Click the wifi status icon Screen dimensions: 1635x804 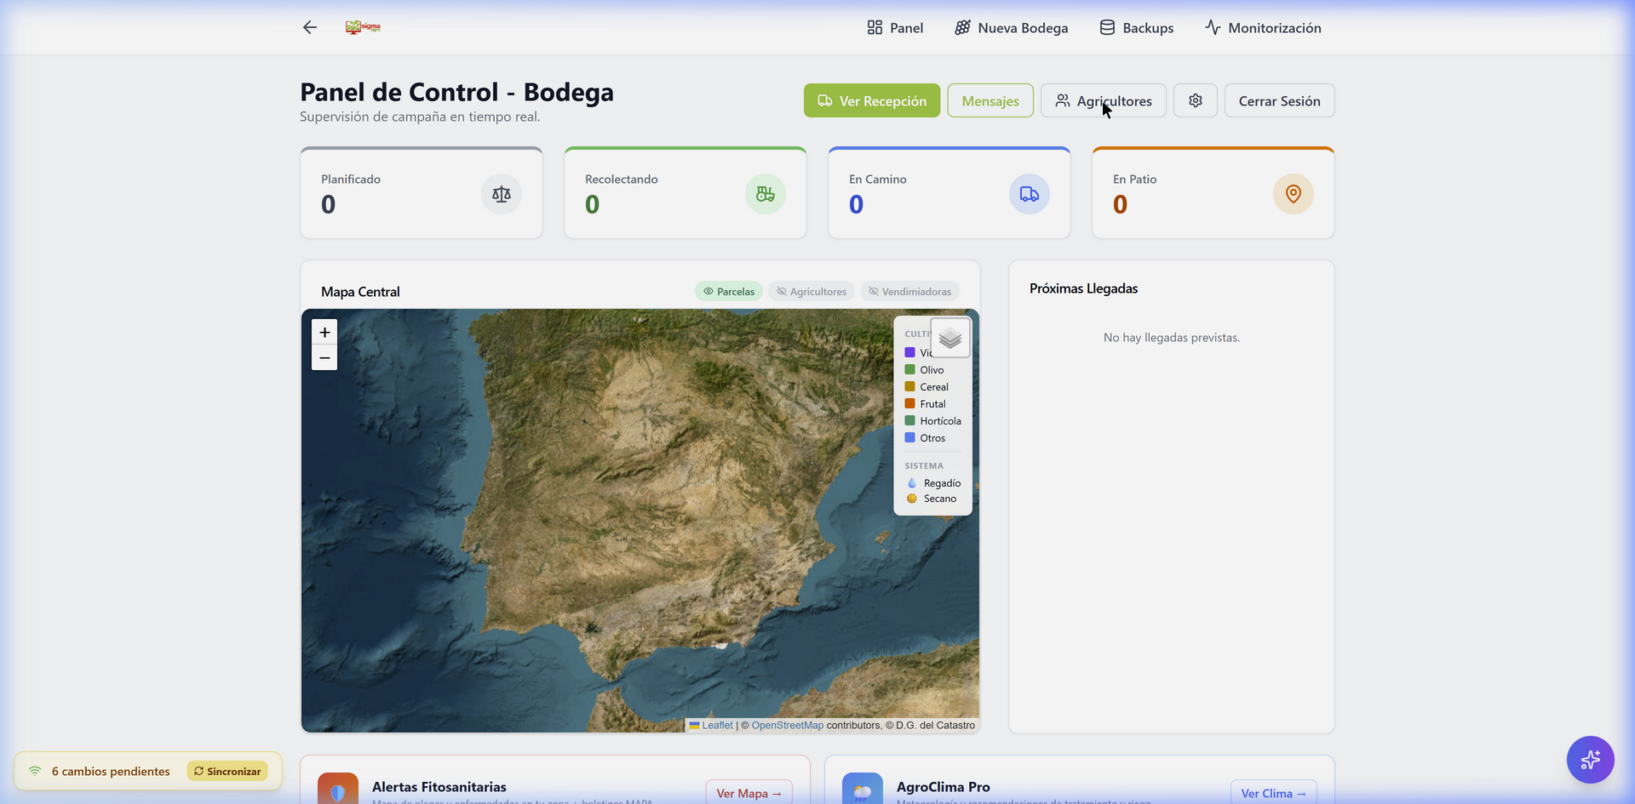[x=35, y=771]
